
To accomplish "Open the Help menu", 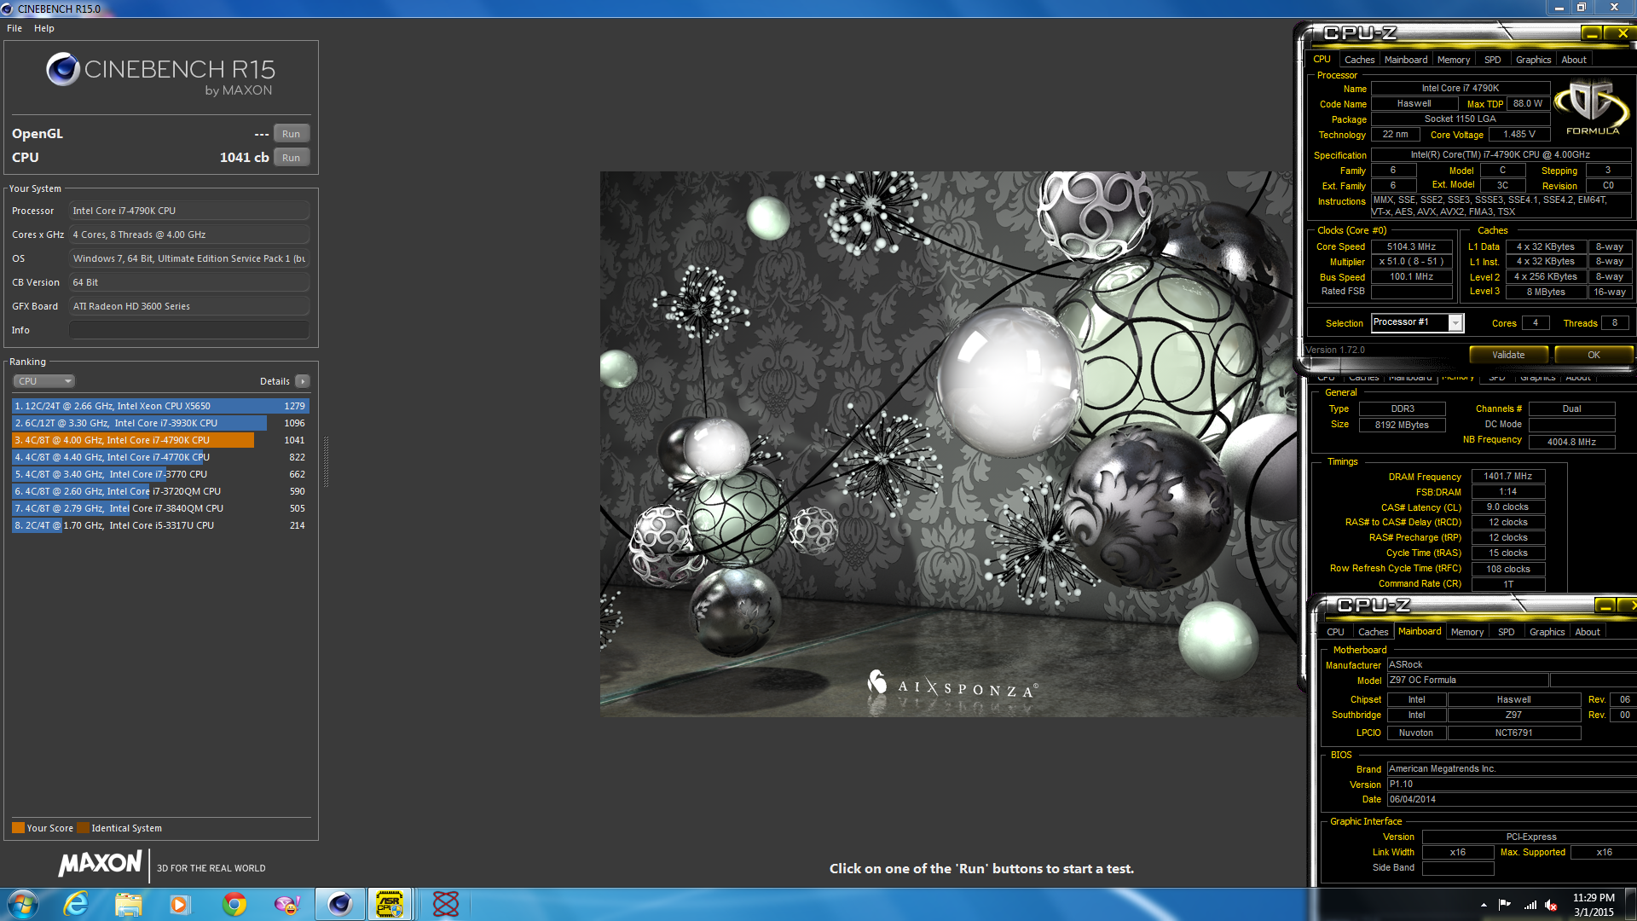I will 44,28.
